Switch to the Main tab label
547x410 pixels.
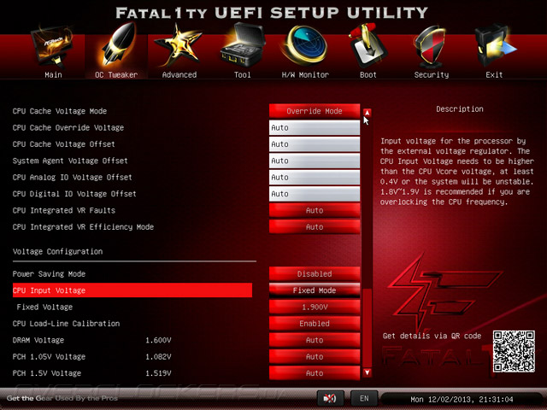click(x=53, y=74)
